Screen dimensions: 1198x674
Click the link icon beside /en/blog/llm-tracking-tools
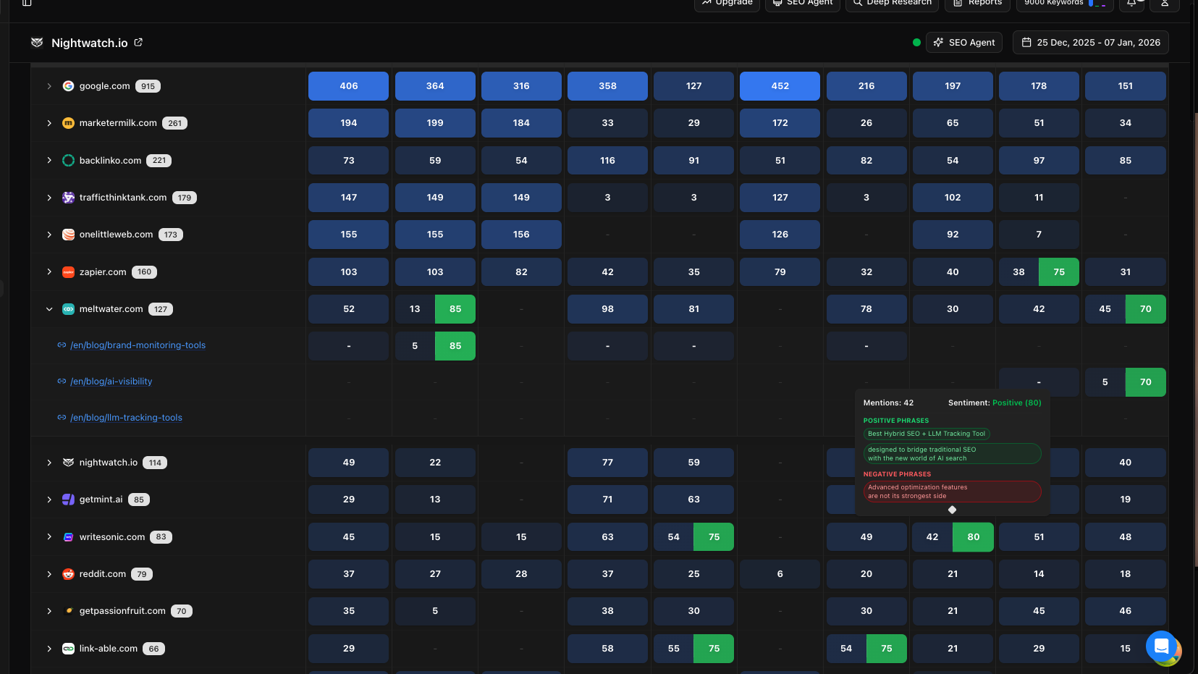[x=62, y=418]
